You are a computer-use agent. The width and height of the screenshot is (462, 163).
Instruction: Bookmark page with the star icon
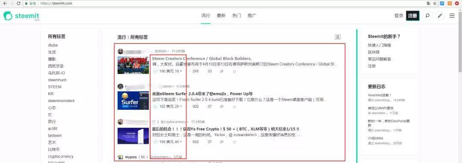[435, 3]
